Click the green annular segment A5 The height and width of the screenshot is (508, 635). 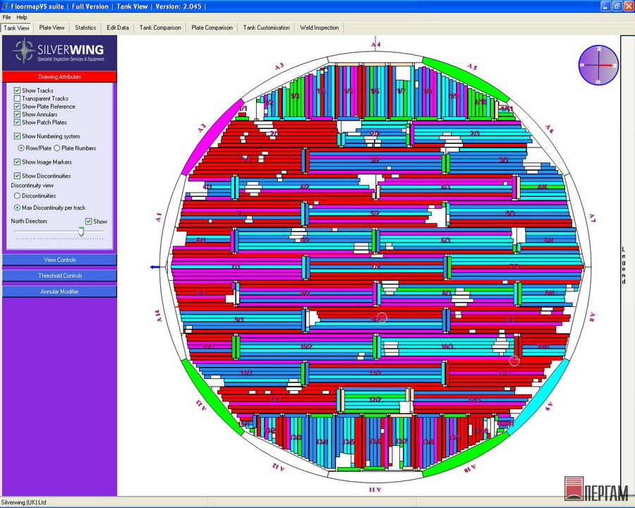(x=466, y=78)
